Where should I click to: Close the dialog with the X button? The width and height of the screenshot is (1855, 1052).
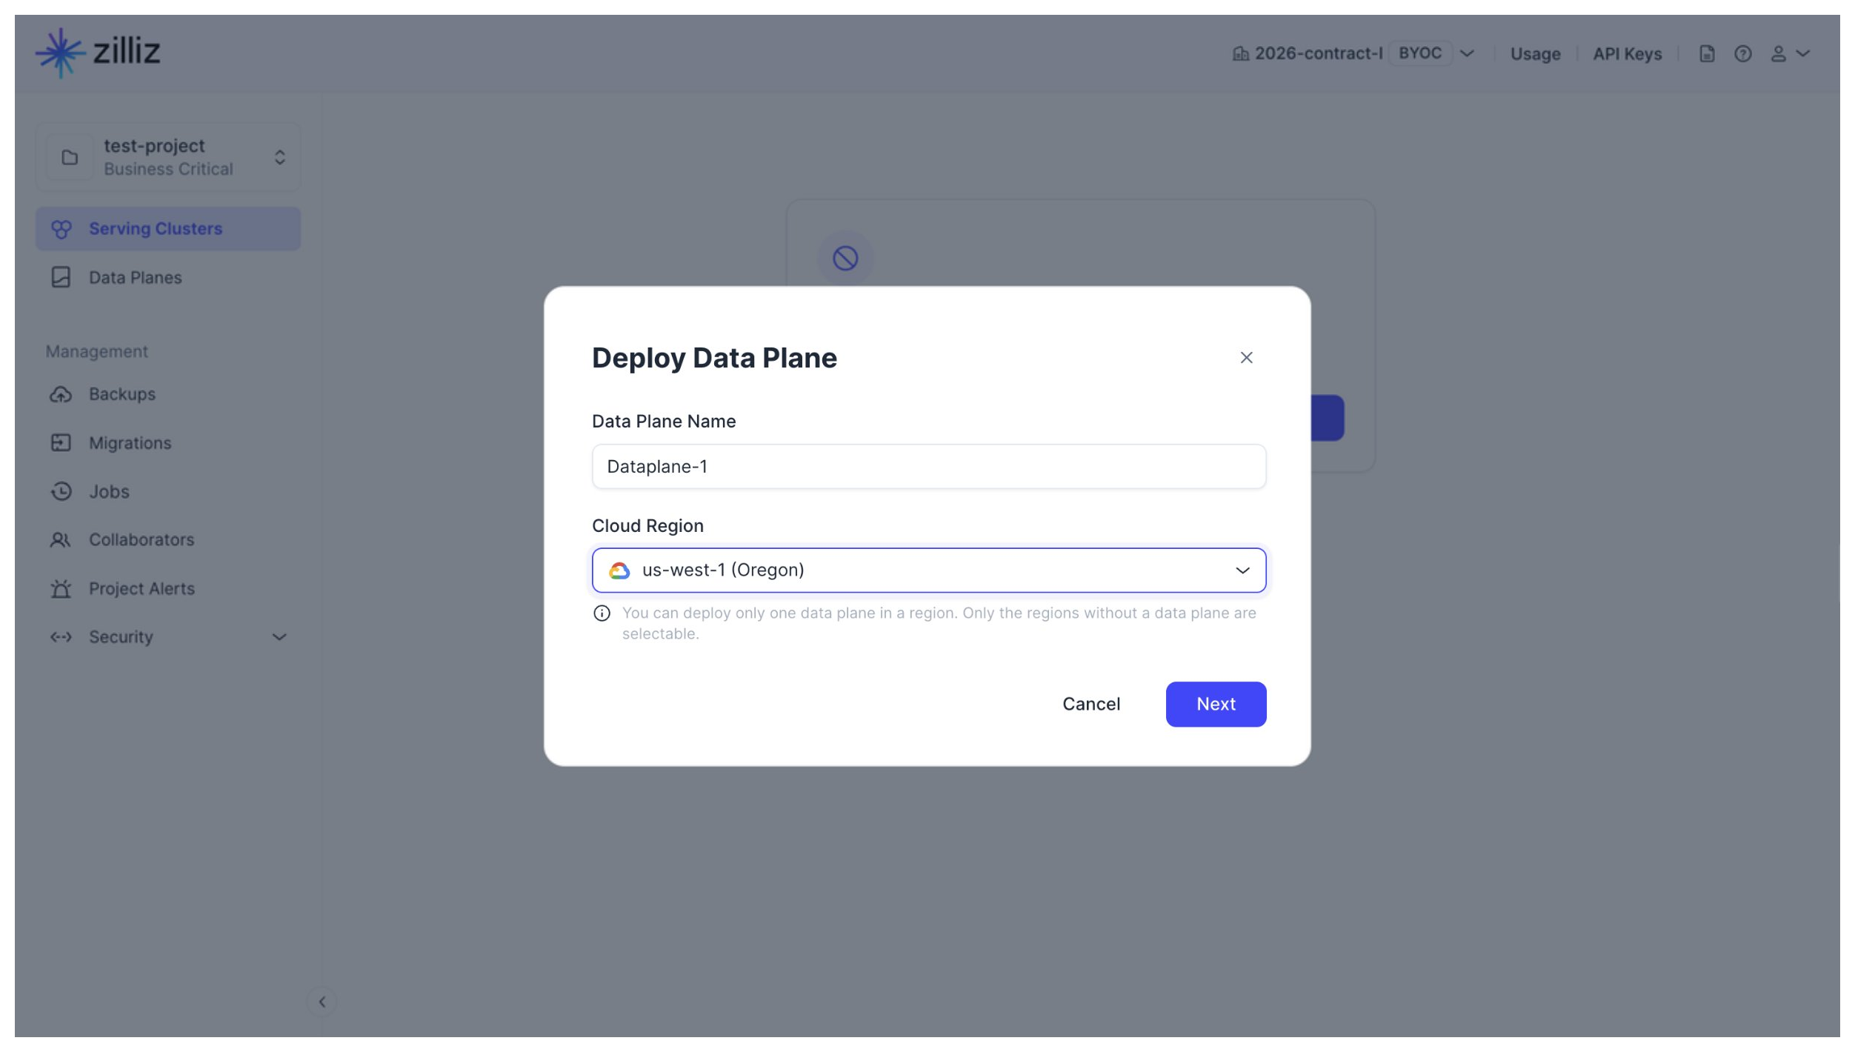pyautogui.click(x=1247, y=358)
